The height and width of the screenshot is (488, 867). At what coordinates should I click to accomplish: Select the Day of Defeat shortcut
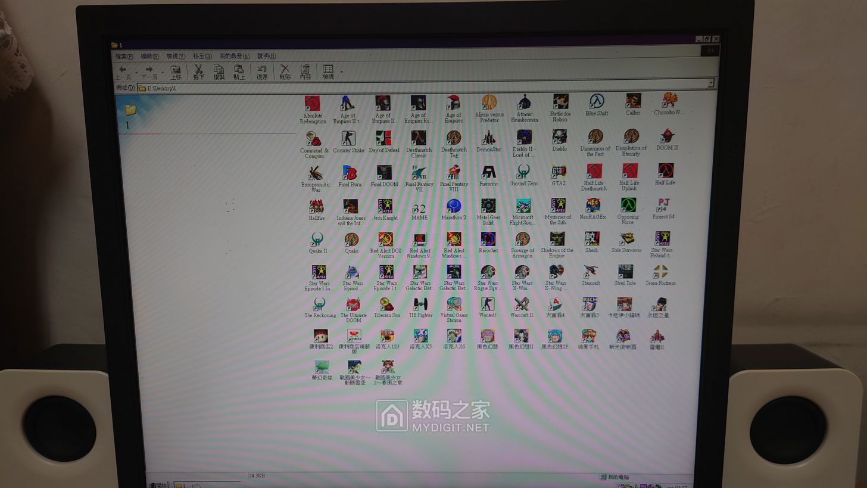[x=384, y=142]
